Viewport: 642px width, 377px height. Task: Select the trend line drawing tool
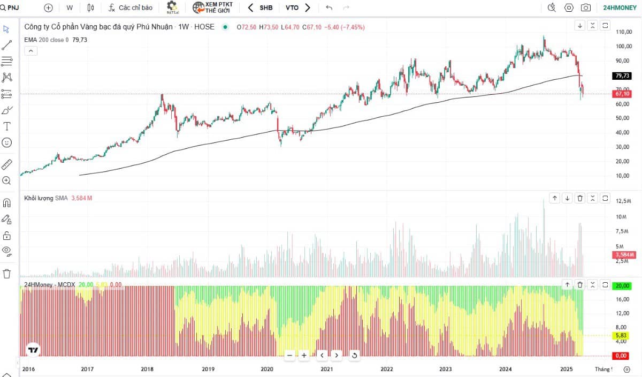7,45
